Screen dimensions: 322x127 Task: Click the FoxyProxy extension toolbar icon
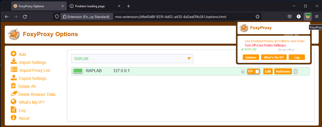(x=307, y=16)
